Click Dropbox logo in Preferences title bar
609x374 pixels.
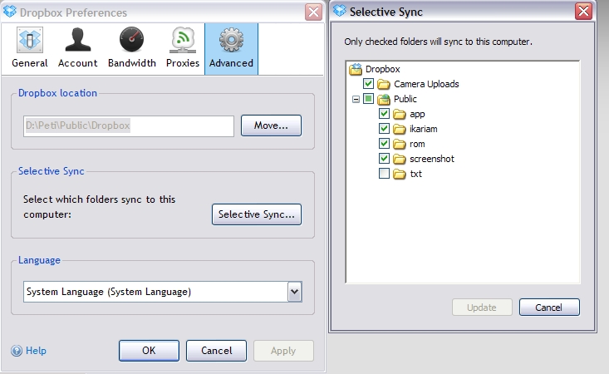pos(10,12)
